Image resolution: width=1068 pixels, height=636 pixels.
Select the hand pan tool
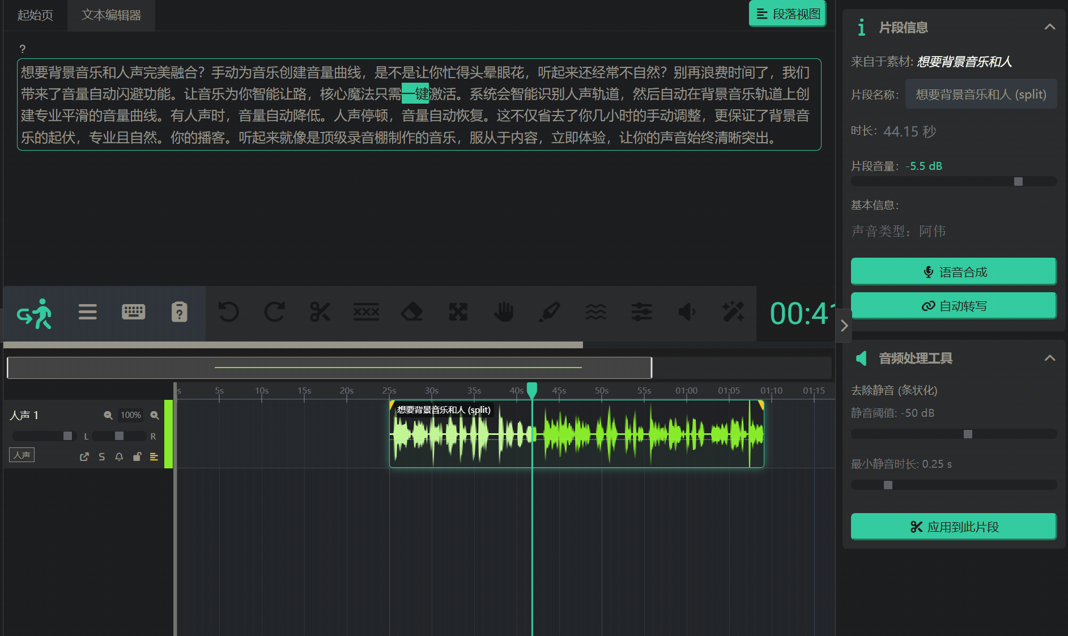(x=504, y=312)
